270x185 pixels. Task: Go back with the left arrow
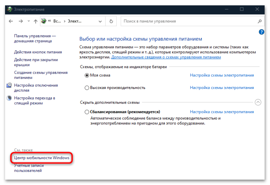click(x=11, y=21)
